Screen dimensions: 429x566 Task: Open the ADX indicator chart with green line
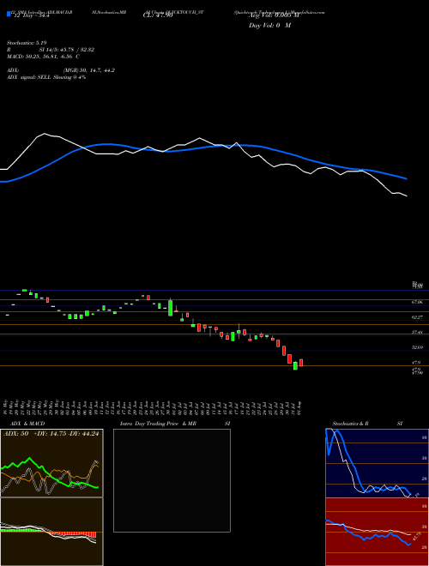(51, 463)
